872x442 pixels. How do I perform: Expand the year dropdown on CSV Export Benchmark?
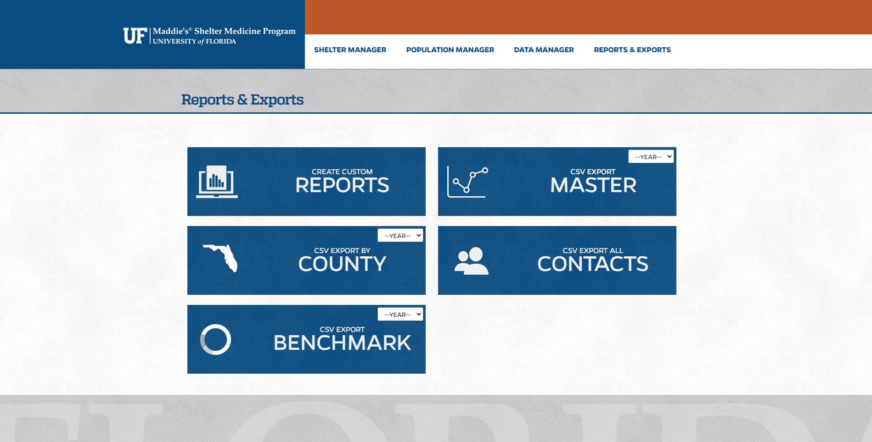pos(400,314)
